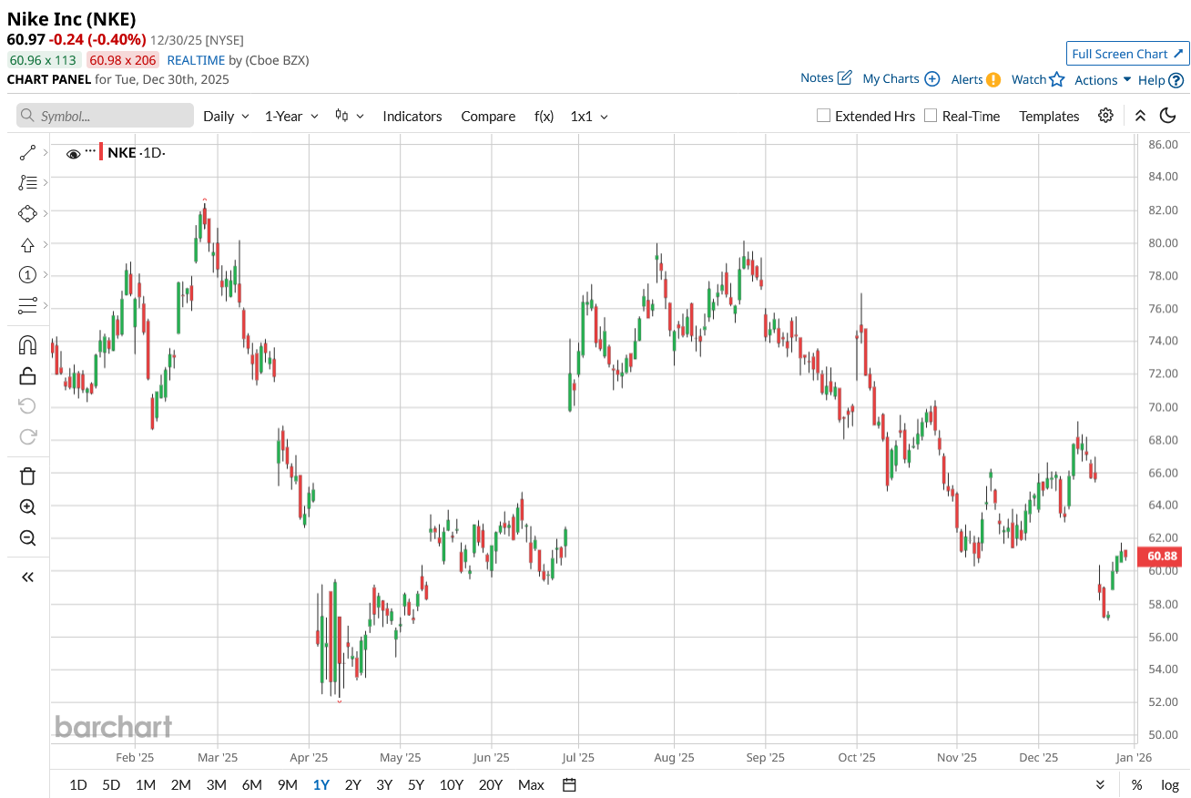Select the 1D time range

78,784
